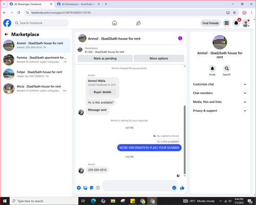Open Alicia 2bad1bath house for rent chat
This screenshot has width=256, height=205.
36,89
